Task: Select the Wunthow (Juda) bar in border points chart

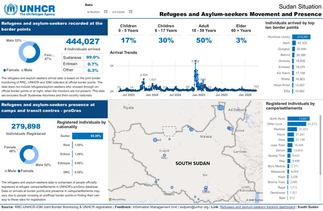Action: pos(301,37)
